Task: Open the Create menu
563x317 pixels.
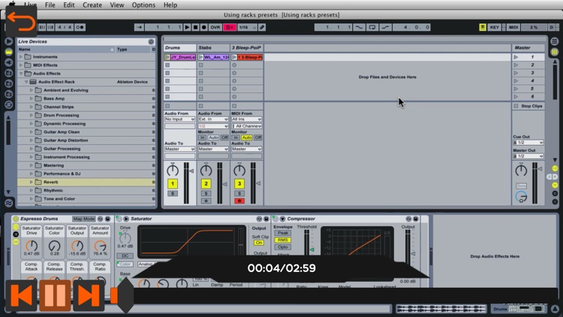Action: (92, 5)
